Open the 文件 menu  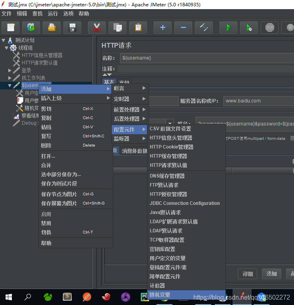(x=7, y=14)
